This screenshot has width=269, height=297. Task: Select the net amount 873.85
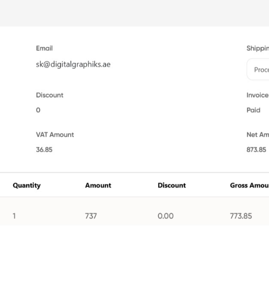[x=256, y=150]
